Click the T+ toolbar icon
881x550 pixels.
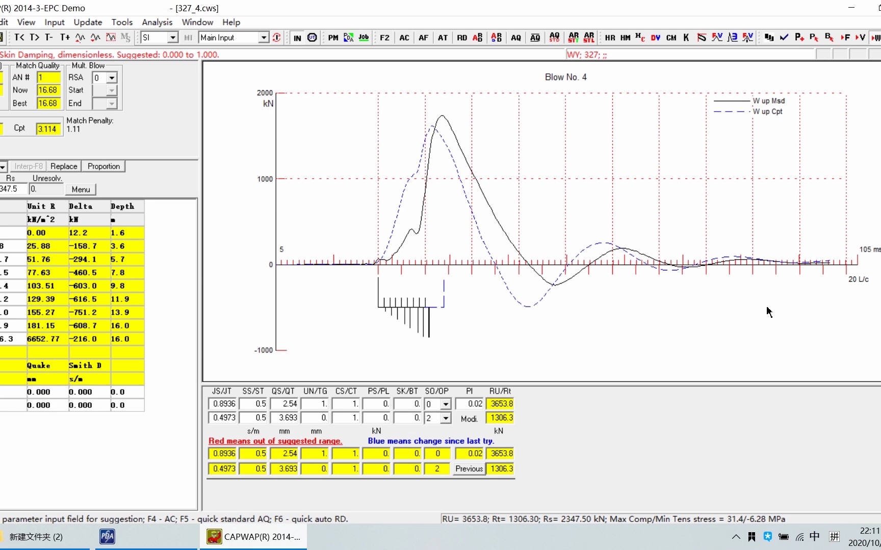click(65, 37)
